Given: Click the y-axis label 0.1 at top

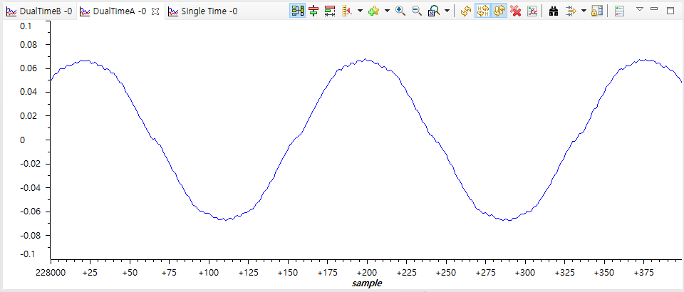Looking at the screenshot, I should (26, 26).
